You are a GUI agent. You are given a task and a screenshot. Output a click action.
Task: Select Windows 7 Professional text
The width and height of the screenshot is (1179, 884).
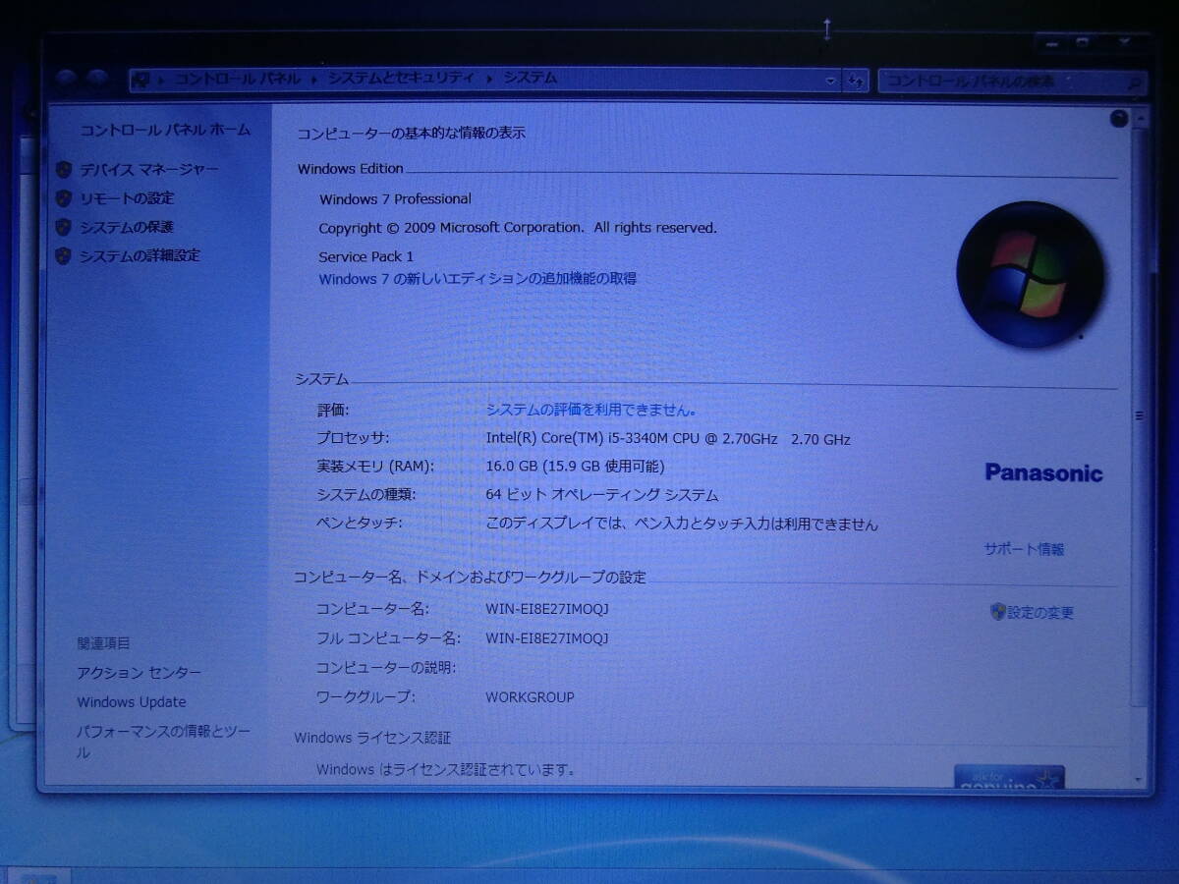395,198
